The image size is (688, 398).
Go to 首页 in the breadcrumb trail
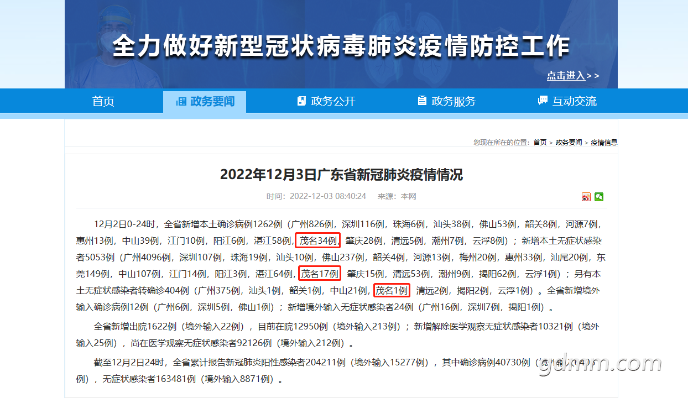540,143
